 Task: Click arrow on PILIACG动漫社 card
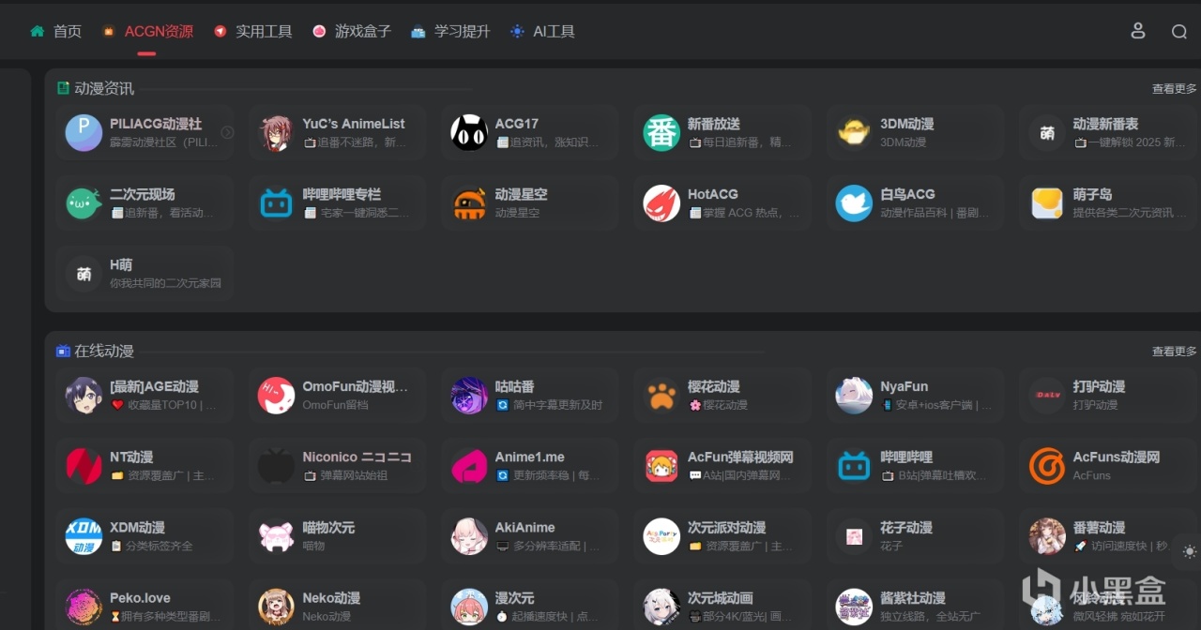tap(227, 132)
